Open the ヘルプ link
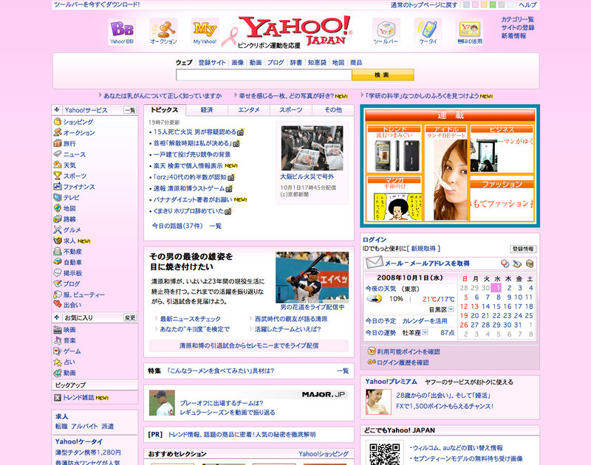 (x=527, y=5)
